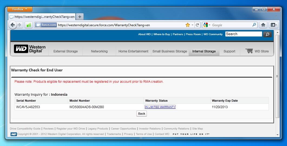
Task: Open the Where to Buy link
Action: tap(161, 34)
